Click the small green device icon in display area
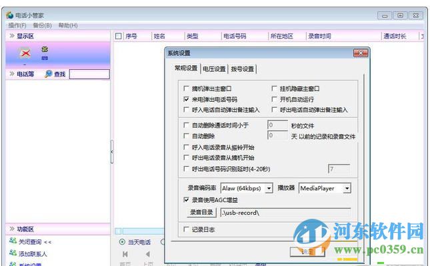Image resolution: width=430 pixels, height=266 pixels. coord(45,49)
